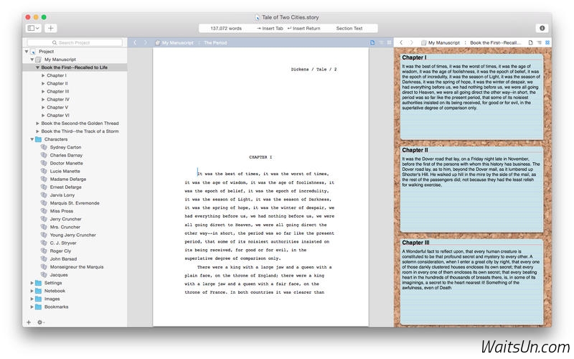This screenshot has width=574, height=359.
Task: Click the Images folder icon
Action: coord(38,299)
